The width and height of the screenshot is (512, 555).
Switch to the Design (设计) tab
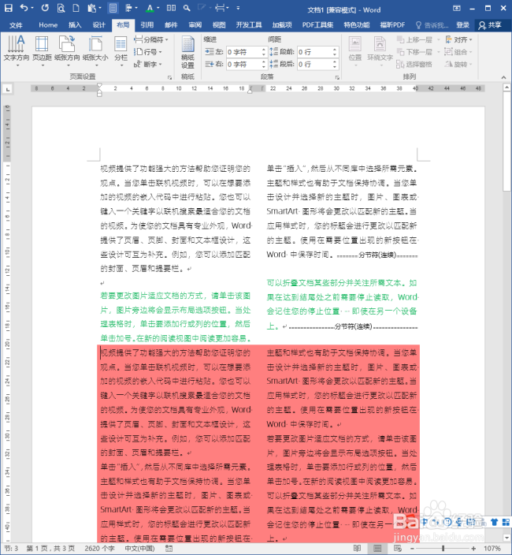tap(98, 25)
